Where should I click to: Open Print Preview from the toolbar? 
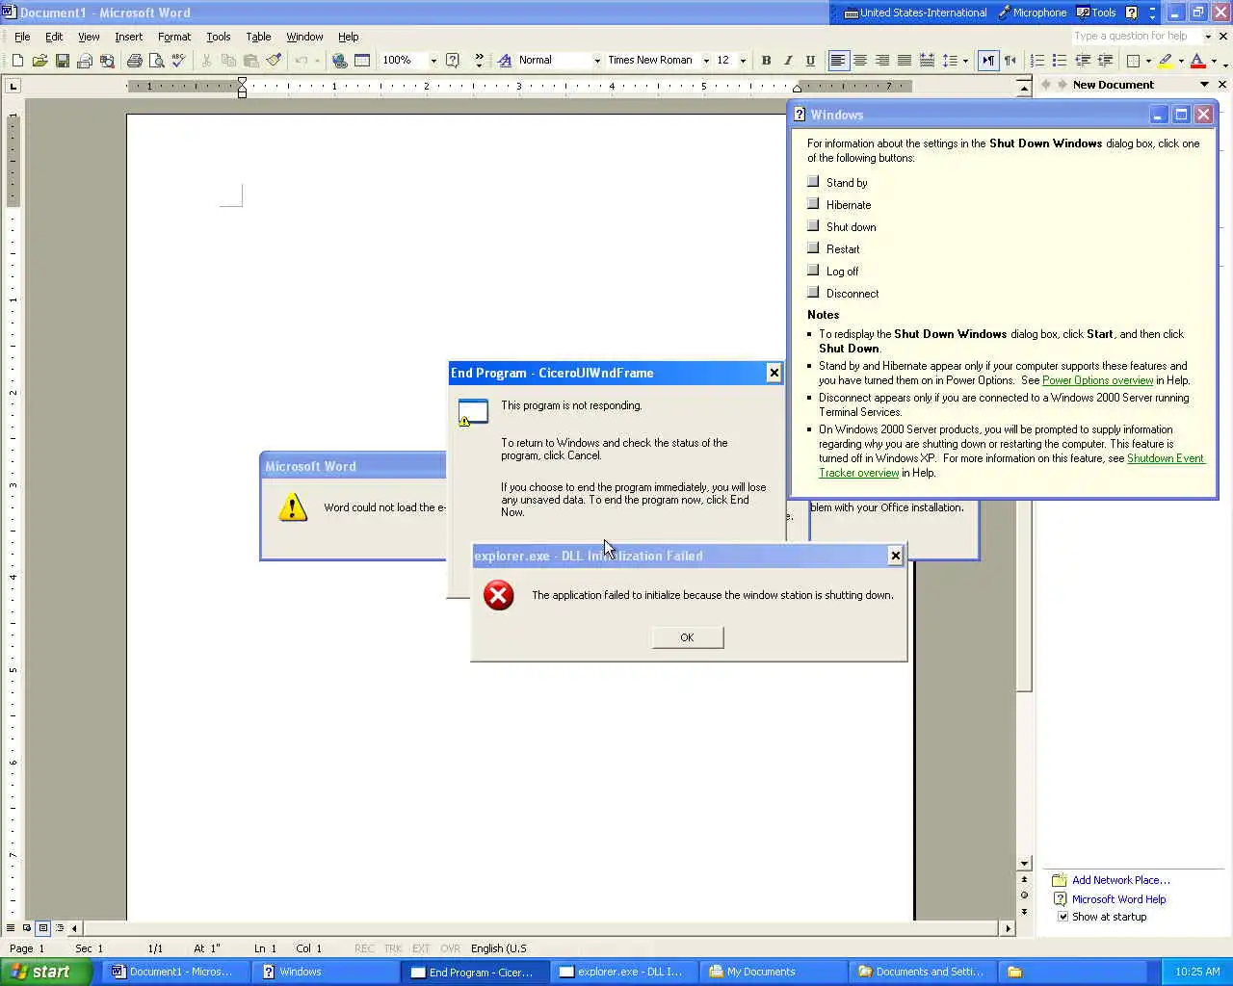[157, 61]
